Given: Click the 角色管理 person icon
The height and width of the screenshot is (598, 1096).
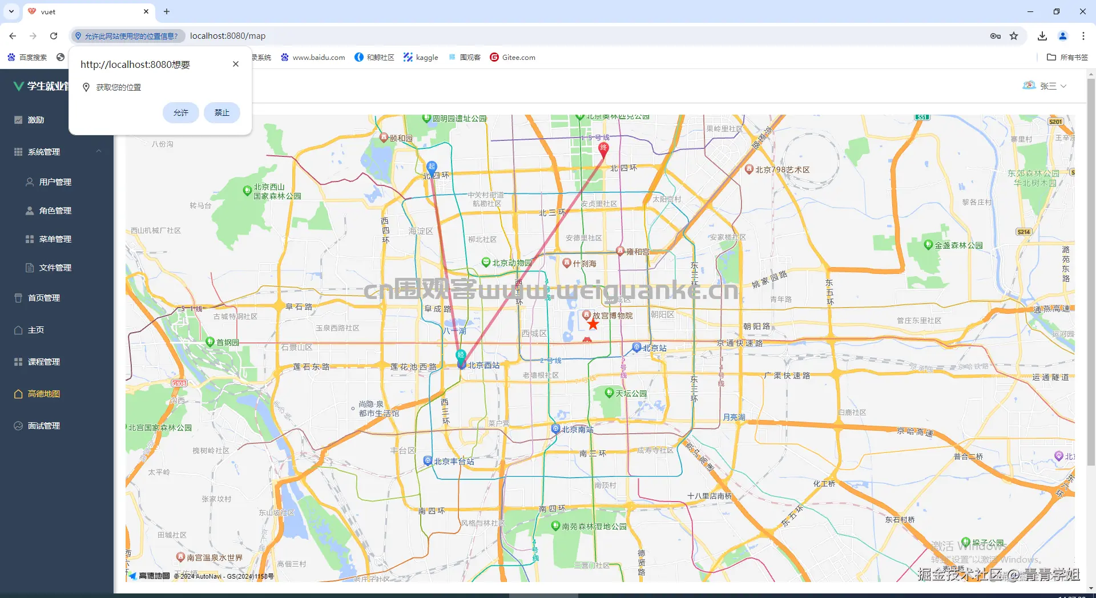Looking at the screenshot, I should [30, 211].
